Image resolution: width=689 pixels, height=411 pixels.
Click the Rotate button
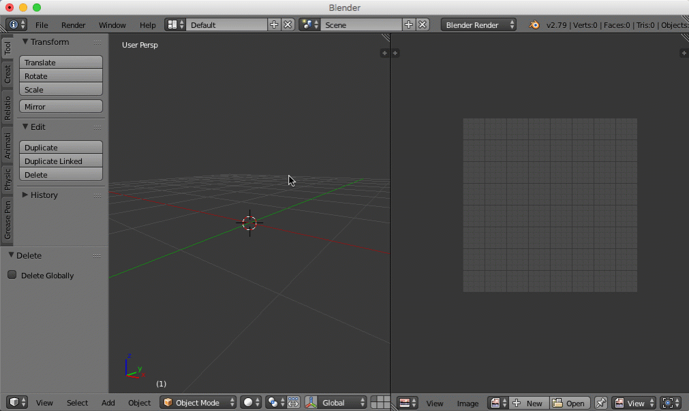tap(61, 76)
